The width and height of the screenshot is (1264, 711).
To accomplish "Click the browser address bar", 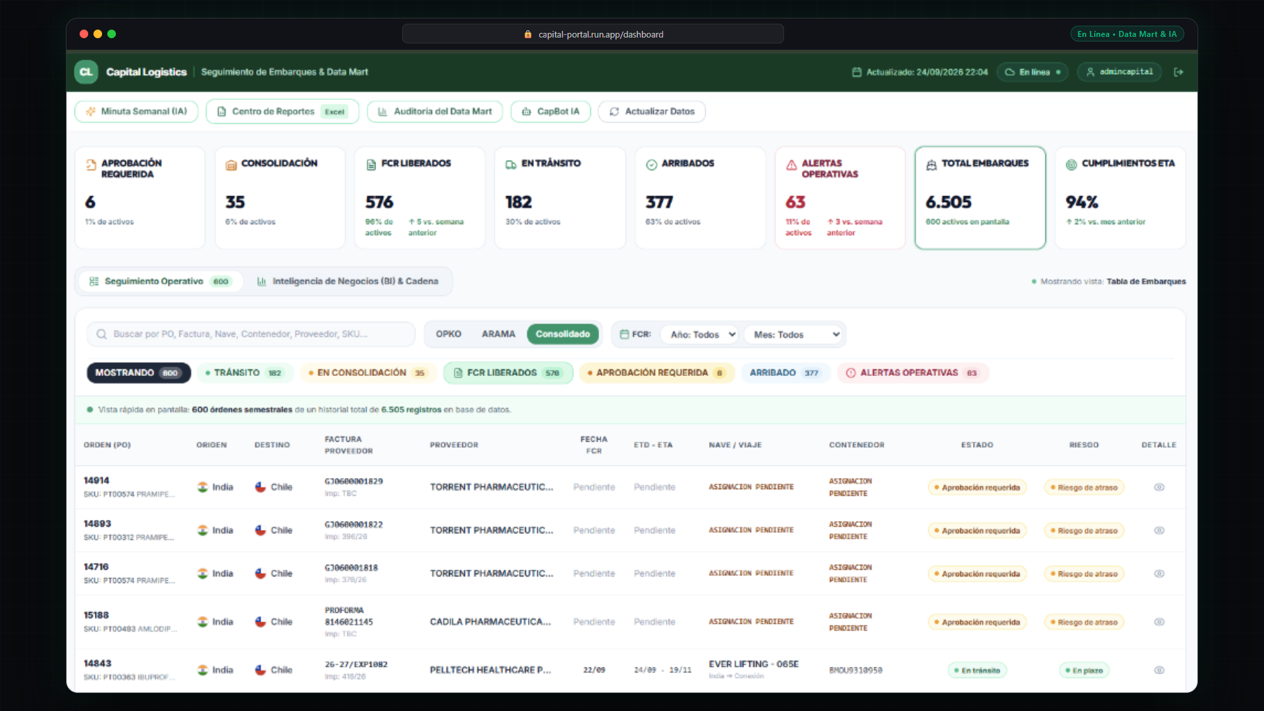I will pos(593,34).
